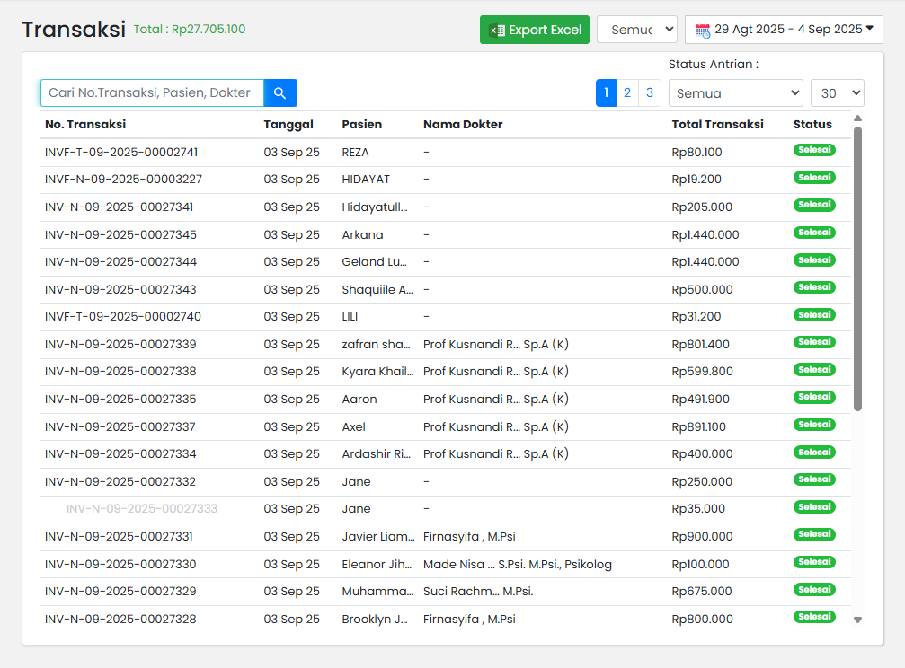Go to page 3 of transactions

click(649, 92)
